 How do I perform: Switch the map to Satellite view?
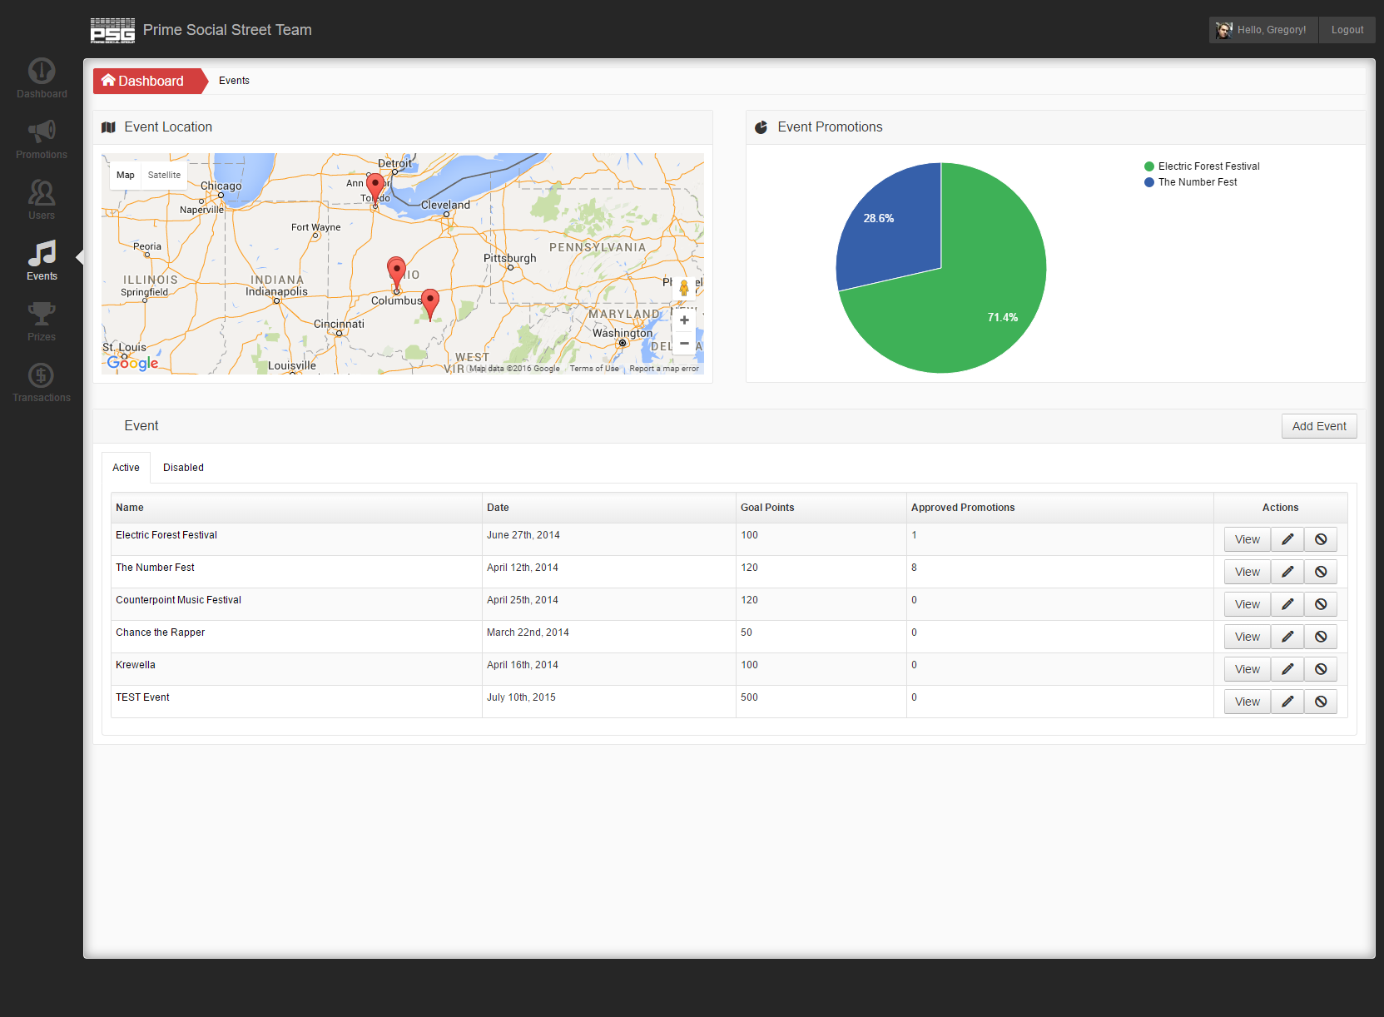point(164,175)
